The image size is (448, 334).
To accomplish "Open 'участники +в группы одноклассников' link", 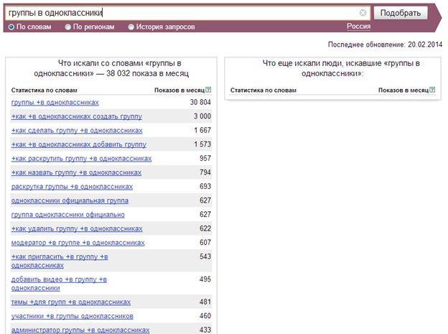I will (x=73, y=316).
